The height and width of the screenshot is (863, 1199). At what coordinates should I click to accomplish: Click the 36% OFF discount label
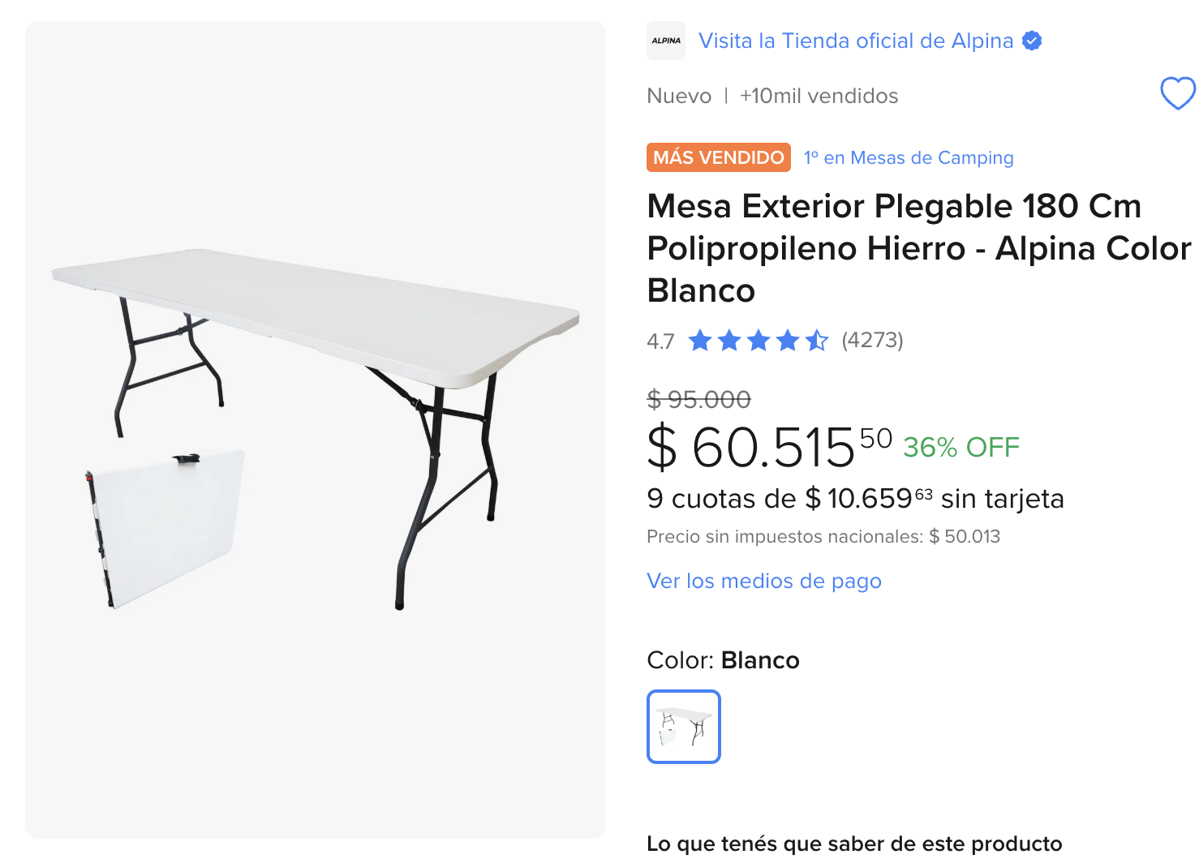pos(961,447)
